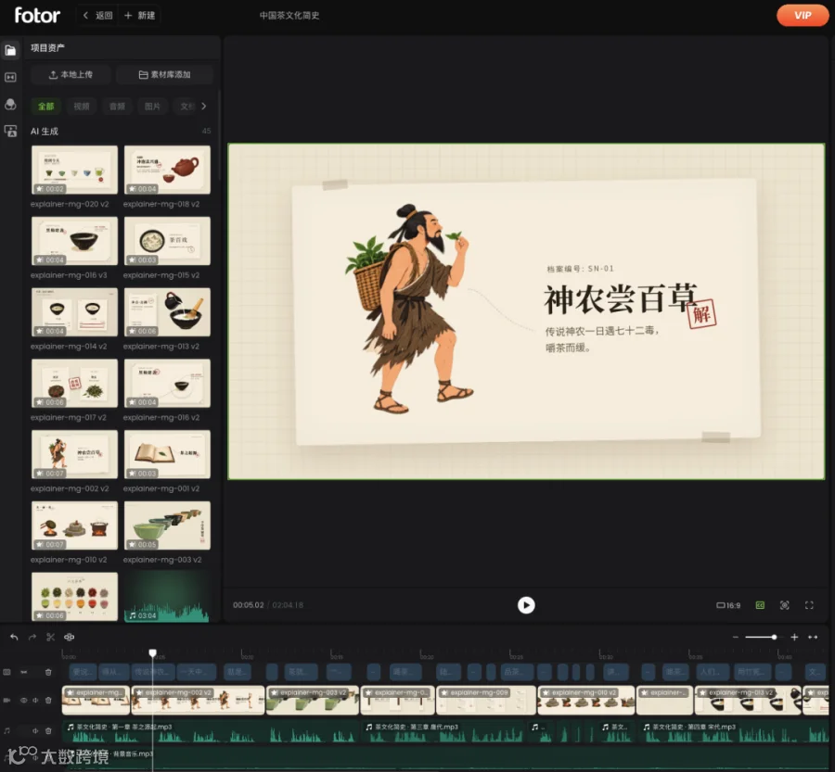
Task: Toggle video track visibility eye icon
Action: pos(23,700)
